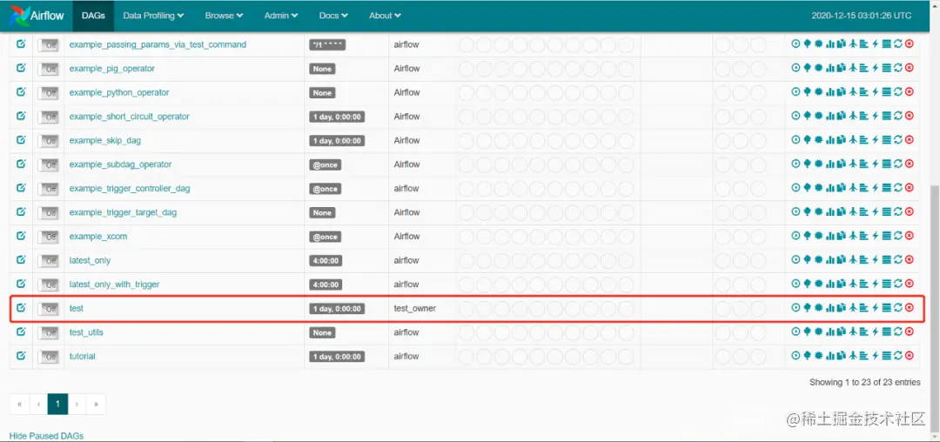Enable the test_utils DAG switch

click(48, 332)
